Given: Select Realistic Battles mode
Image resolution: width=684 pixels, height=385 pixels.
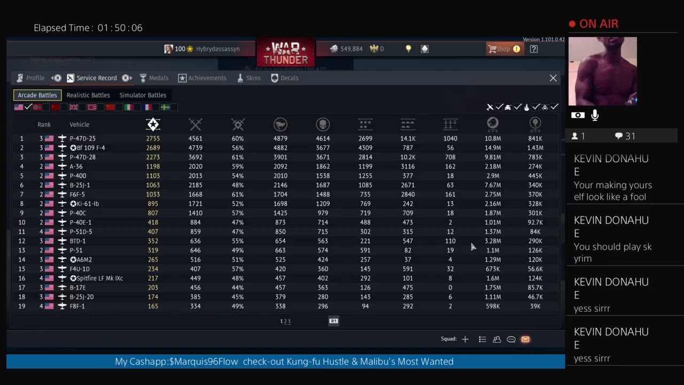Looking at the screenshot, I should click(x=88, y=95).
